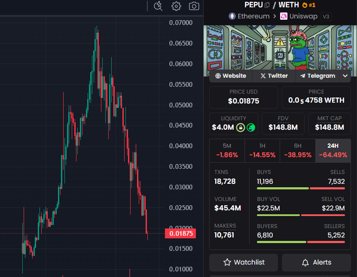Click the V3 version badge

[x=326, y=17]
